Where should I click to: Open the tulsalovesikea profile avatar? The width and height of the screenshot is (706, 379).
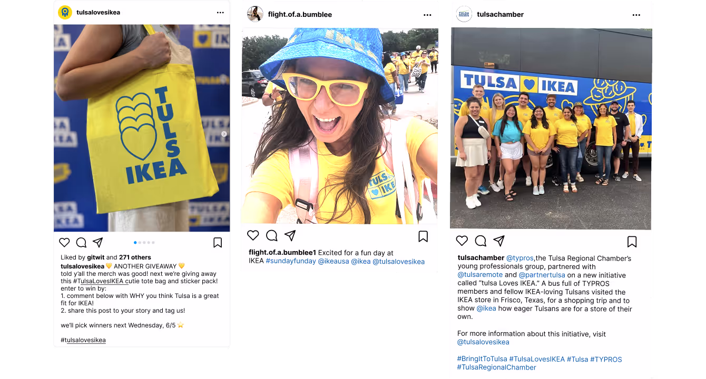click(x=65, y=12)
